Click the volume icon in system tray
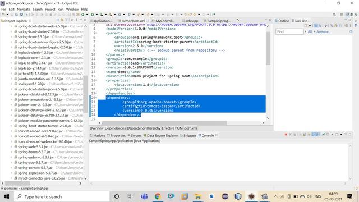The height and width of the screenshot is (202, 359). point(309,196)
